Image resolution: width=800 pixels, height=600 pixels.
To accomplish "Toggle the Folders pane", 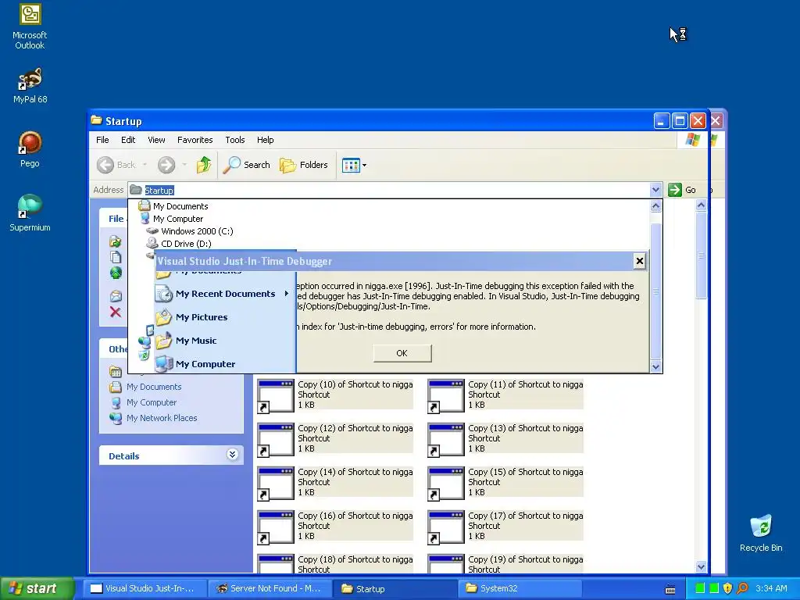I will (304, 165).
